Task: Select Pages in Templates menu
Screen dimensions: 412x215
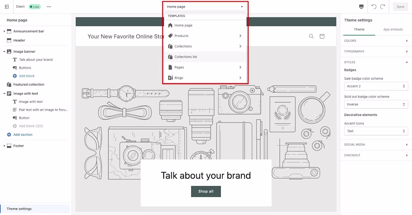Action: pos(205,67)
